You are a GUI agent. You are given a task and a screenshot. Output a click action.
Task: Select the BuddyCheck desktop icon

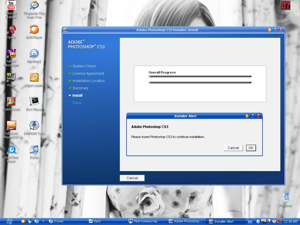click(11, 104)
